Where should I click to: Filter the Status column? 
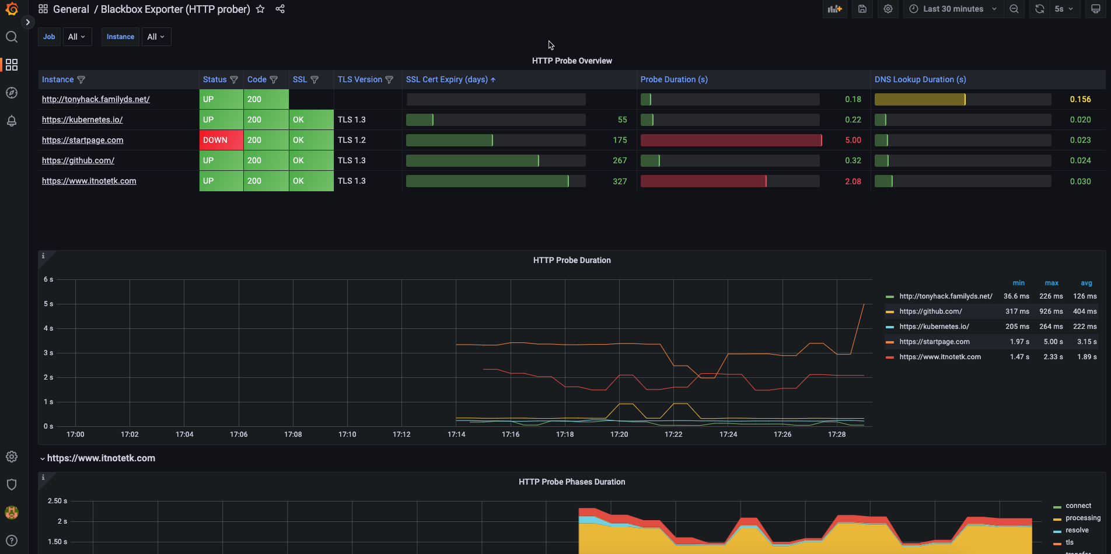[x=234, y=80]
